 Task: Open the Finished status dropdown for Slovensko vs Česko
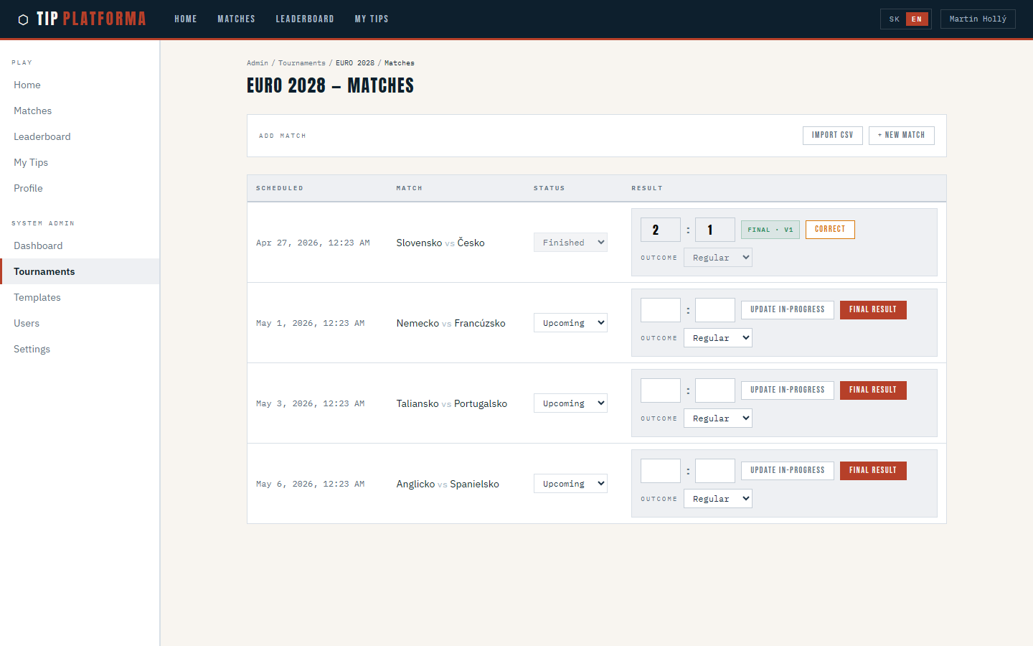click(x=570, y=242)
